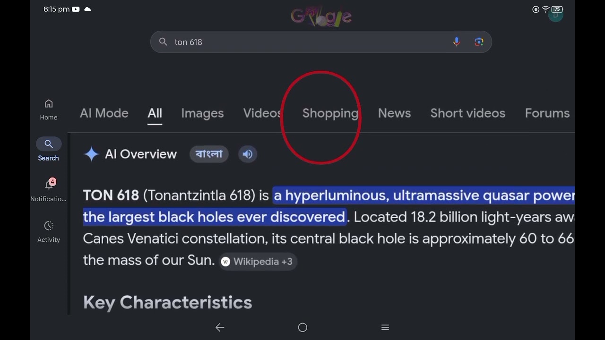Click the Google doodle logo
The image size is (605, 340).
tap(321, 16)
